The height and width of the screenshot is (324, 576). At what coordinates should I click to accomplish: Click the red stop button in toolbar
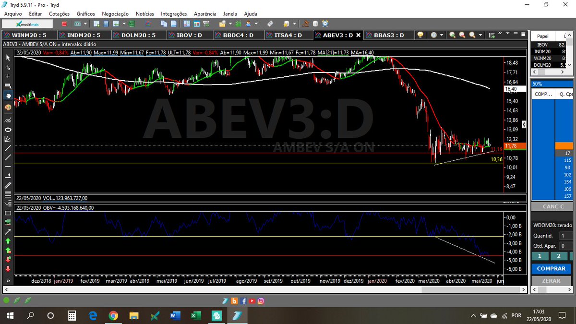64,24
